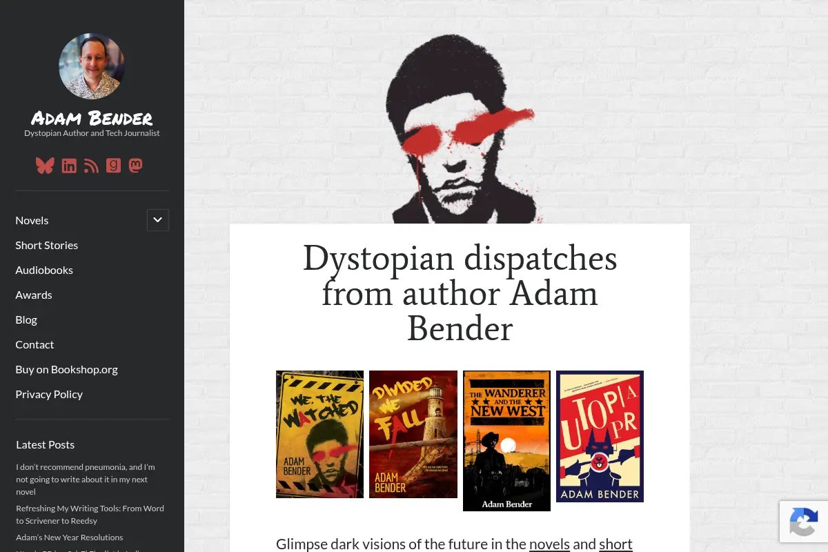The width and height of the screenshot is (828, 552).
Task: Open the Goodreads social icon
Action: tap(113, 166)
